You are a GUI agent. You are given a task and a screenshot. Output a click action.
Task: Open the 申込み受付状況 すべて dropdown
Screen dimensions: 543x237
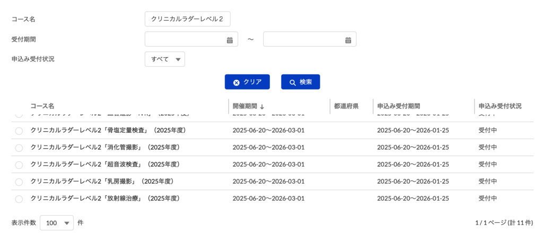pyautogui.click(x=164, y=59)
